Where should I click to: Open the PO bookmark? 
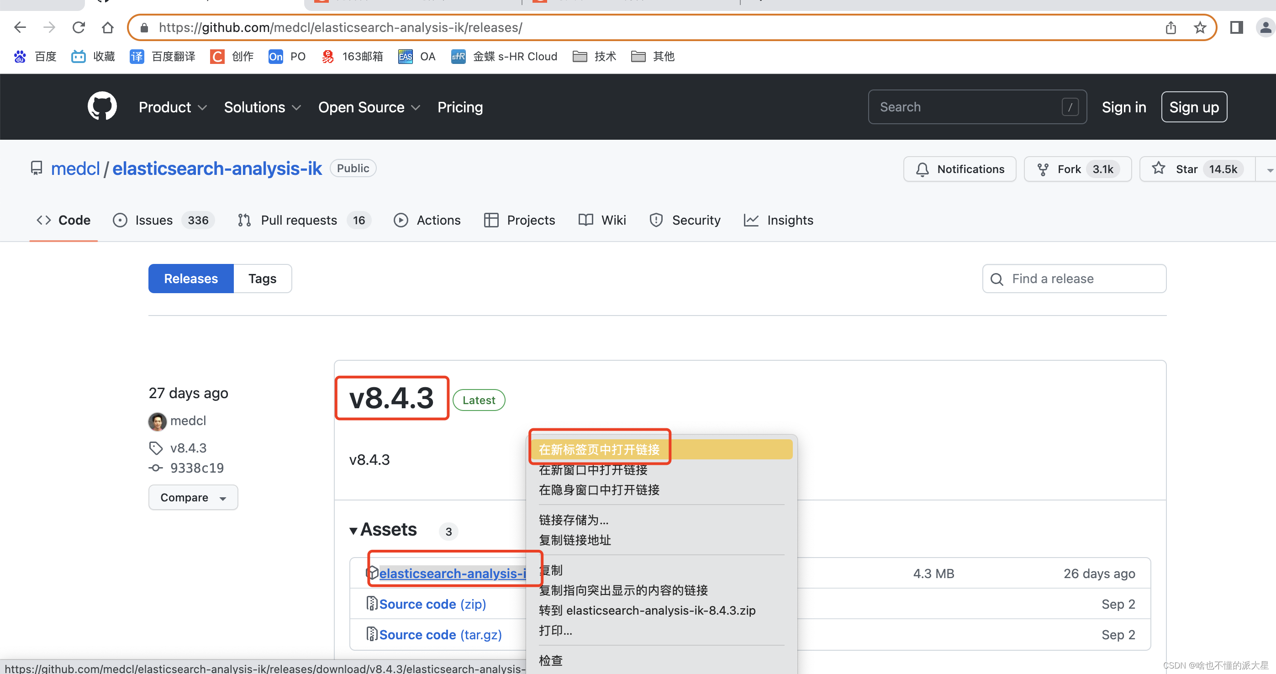[287, 57]
